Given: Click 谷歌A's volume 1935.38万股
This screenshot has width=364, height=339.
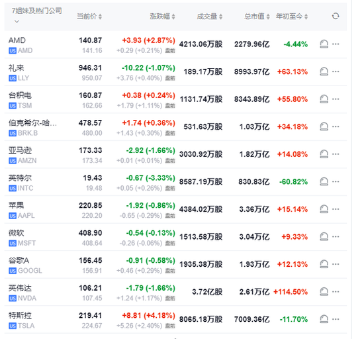Looking at the screenshot, I should coord(201,264).
